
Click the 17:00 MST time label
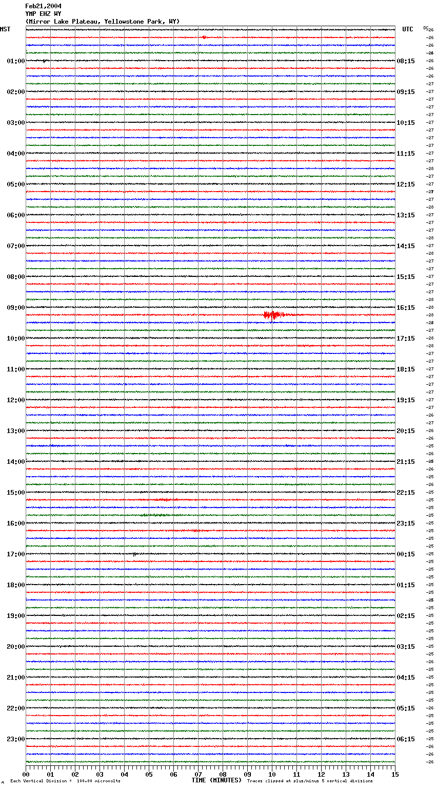(x=16, y=554)
